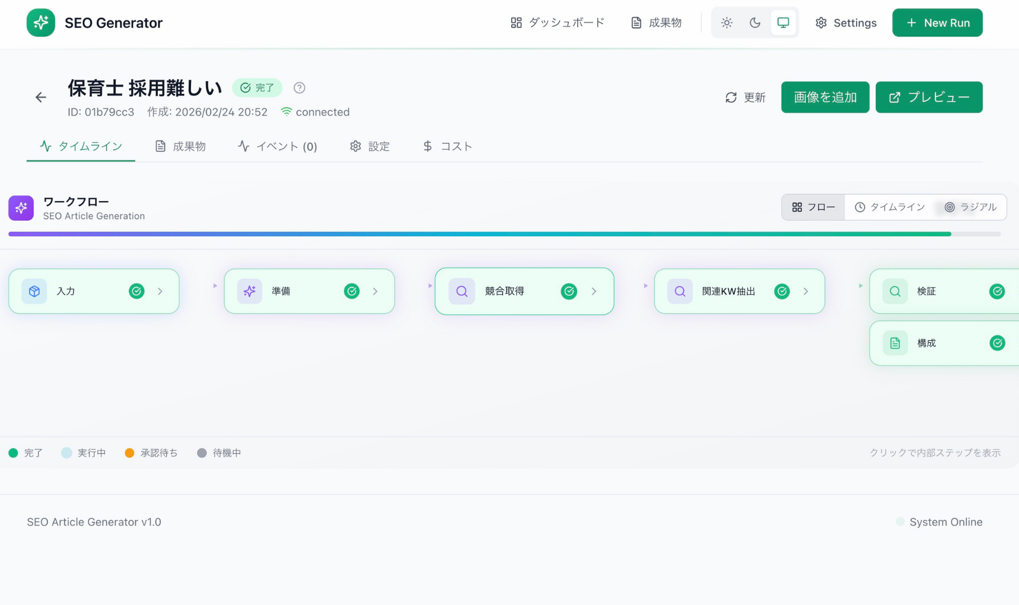
Task: Switch to dark theme moon toggle
Action: [755, 23]
